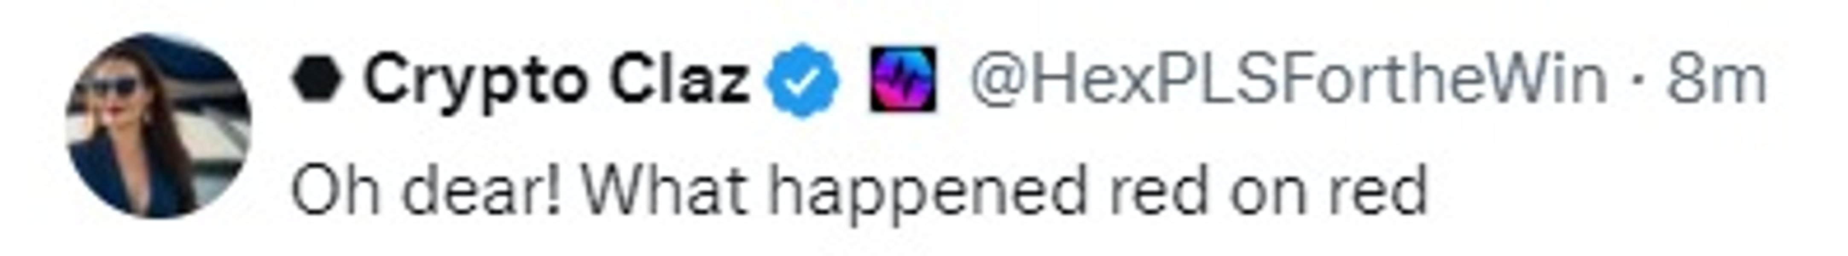Click the blank area right of the tweet text
Image resolution: width=1848 pixels, height=256 pixels.
coord(1636,191)
